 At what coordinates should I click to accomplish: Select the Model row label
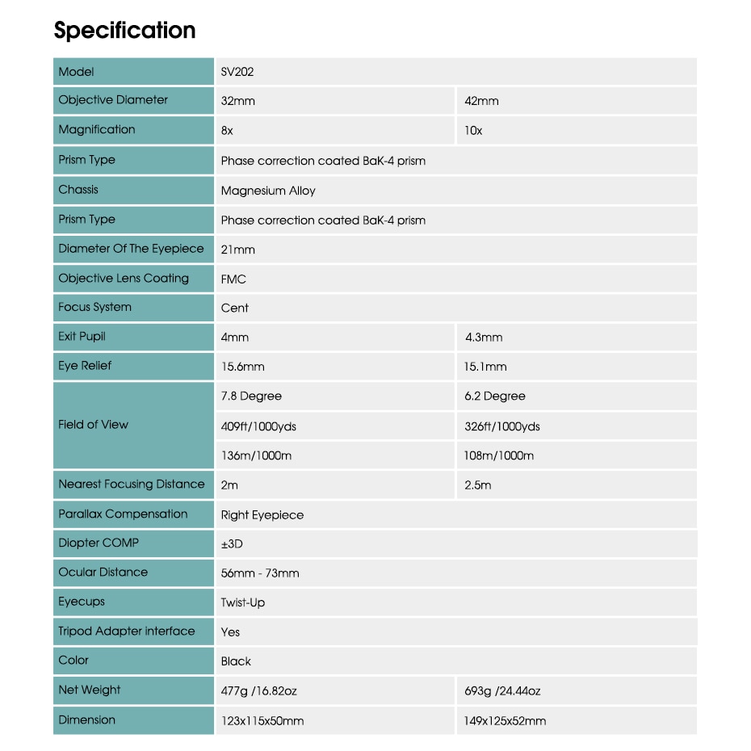coord(133,71)
